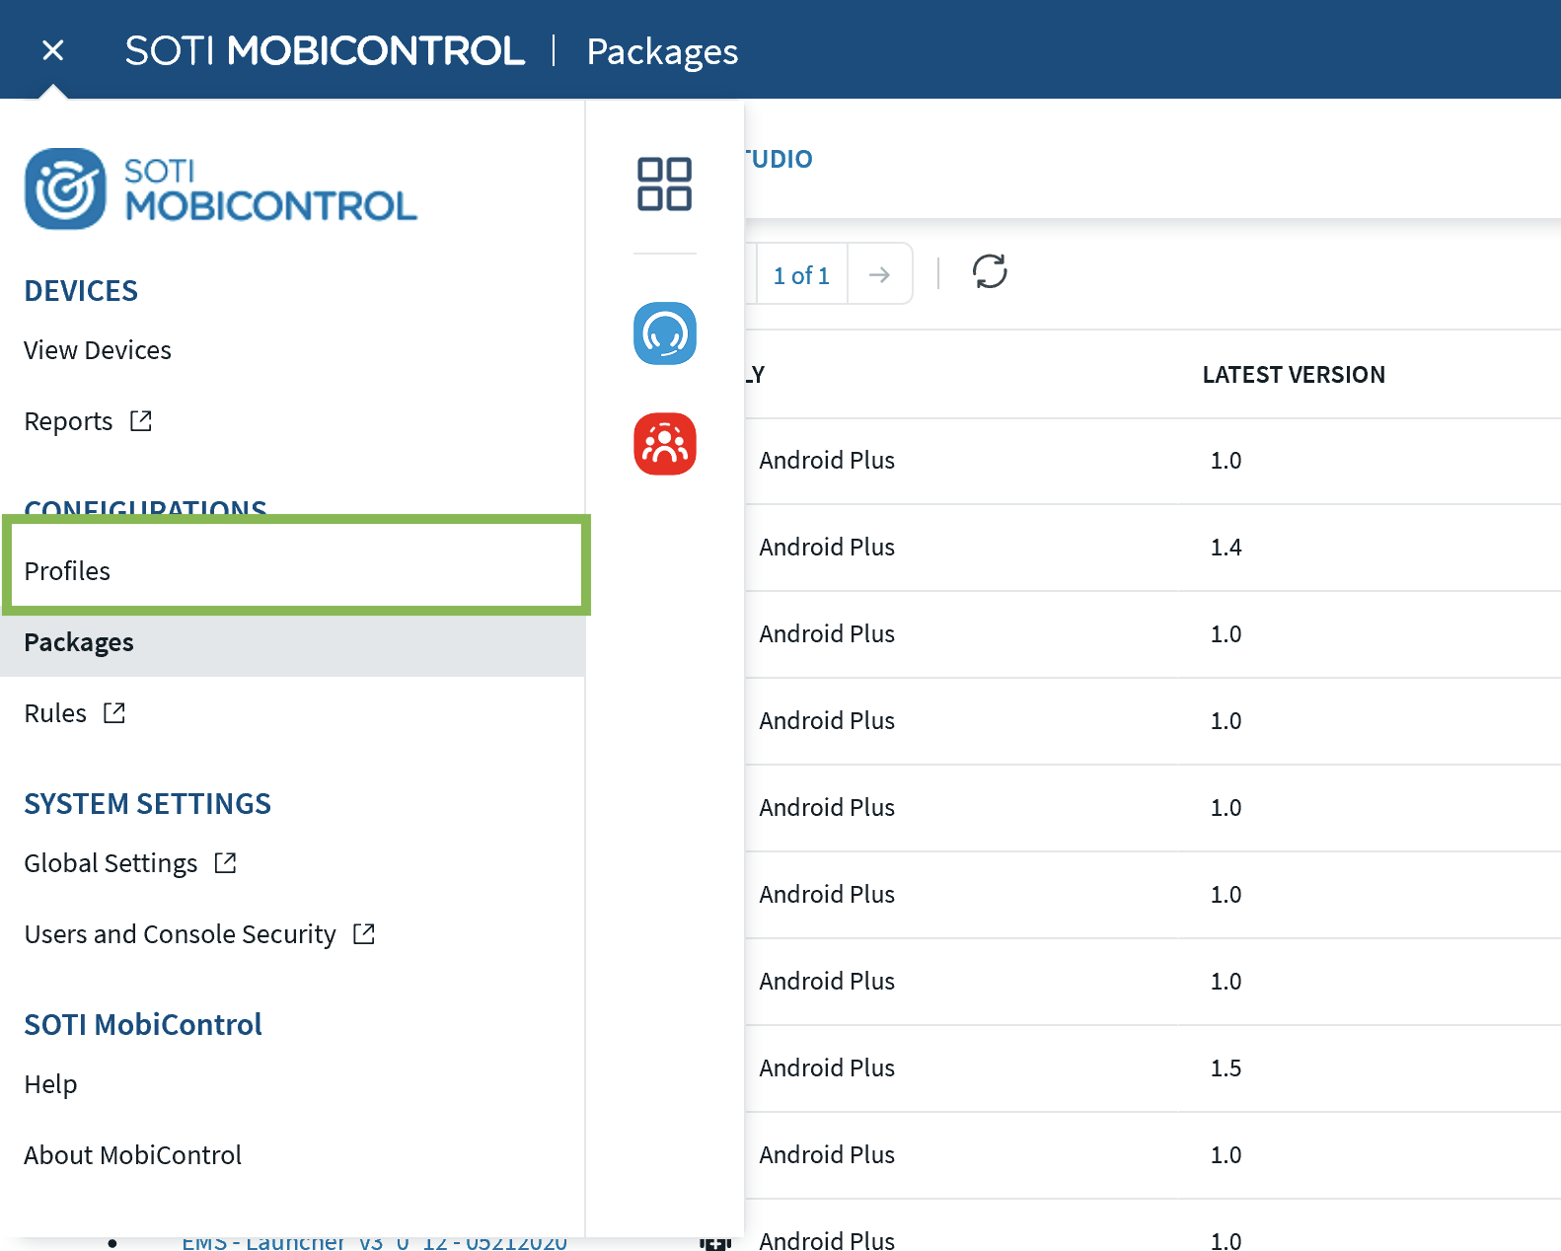The width and height of the screenshot is (1561, 1251).
Task: Click the SOTI MobiControl section heading
Action: (143, 1025)
